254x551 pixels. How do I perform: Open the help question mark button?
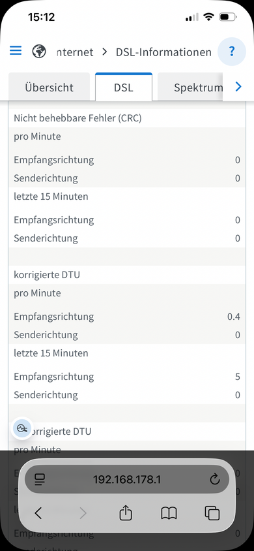click(232, 52)
